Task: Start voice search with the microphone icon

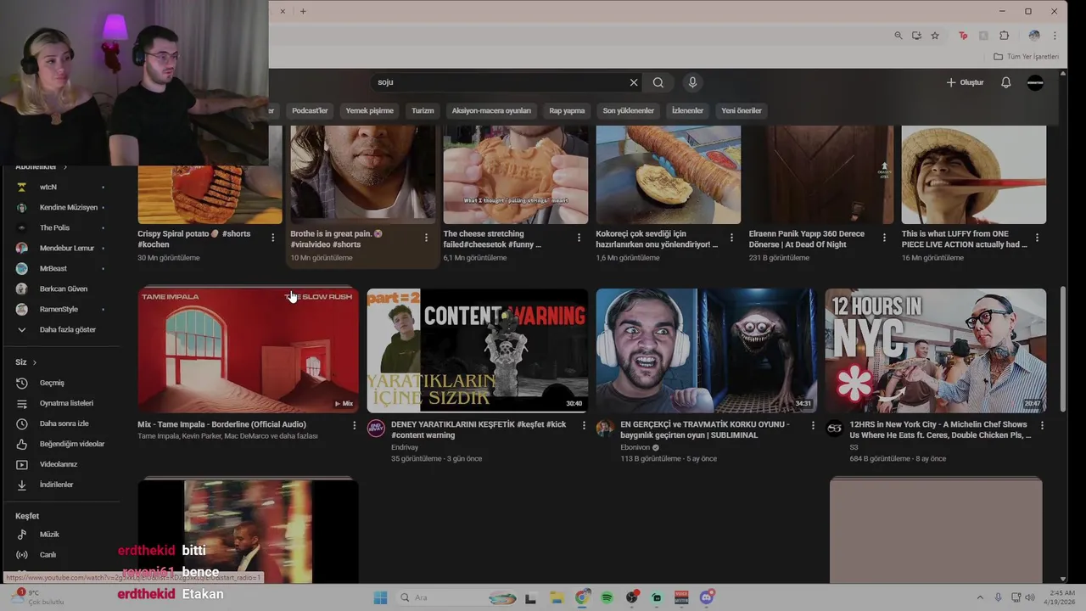Action: [692, 82]
